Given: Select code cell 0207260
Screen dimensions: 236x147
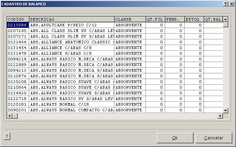Looking at the screenshot, I should 18,31.
